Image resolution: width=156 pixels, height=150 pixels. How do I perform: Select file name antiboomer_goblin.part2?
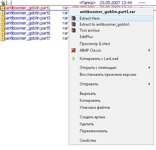(28, 13)
